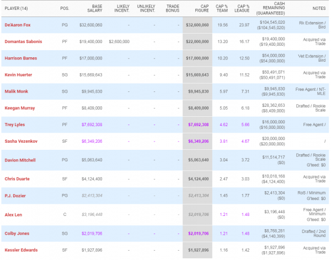Screen dimensions: 331x260
Task: Click Trey Lyles $7,692,308 base salary
Action: tap(90, 124)
